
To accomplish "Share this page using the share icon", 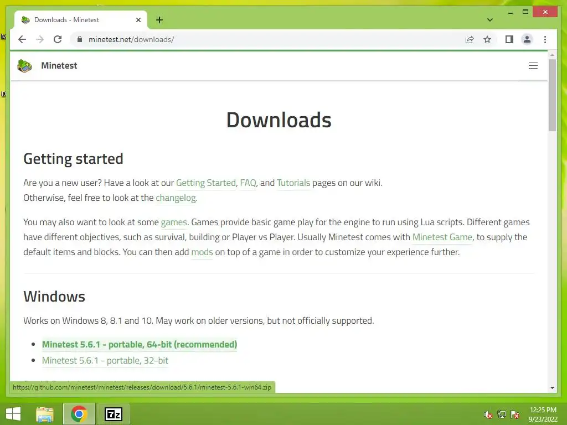I will (470, 39).
